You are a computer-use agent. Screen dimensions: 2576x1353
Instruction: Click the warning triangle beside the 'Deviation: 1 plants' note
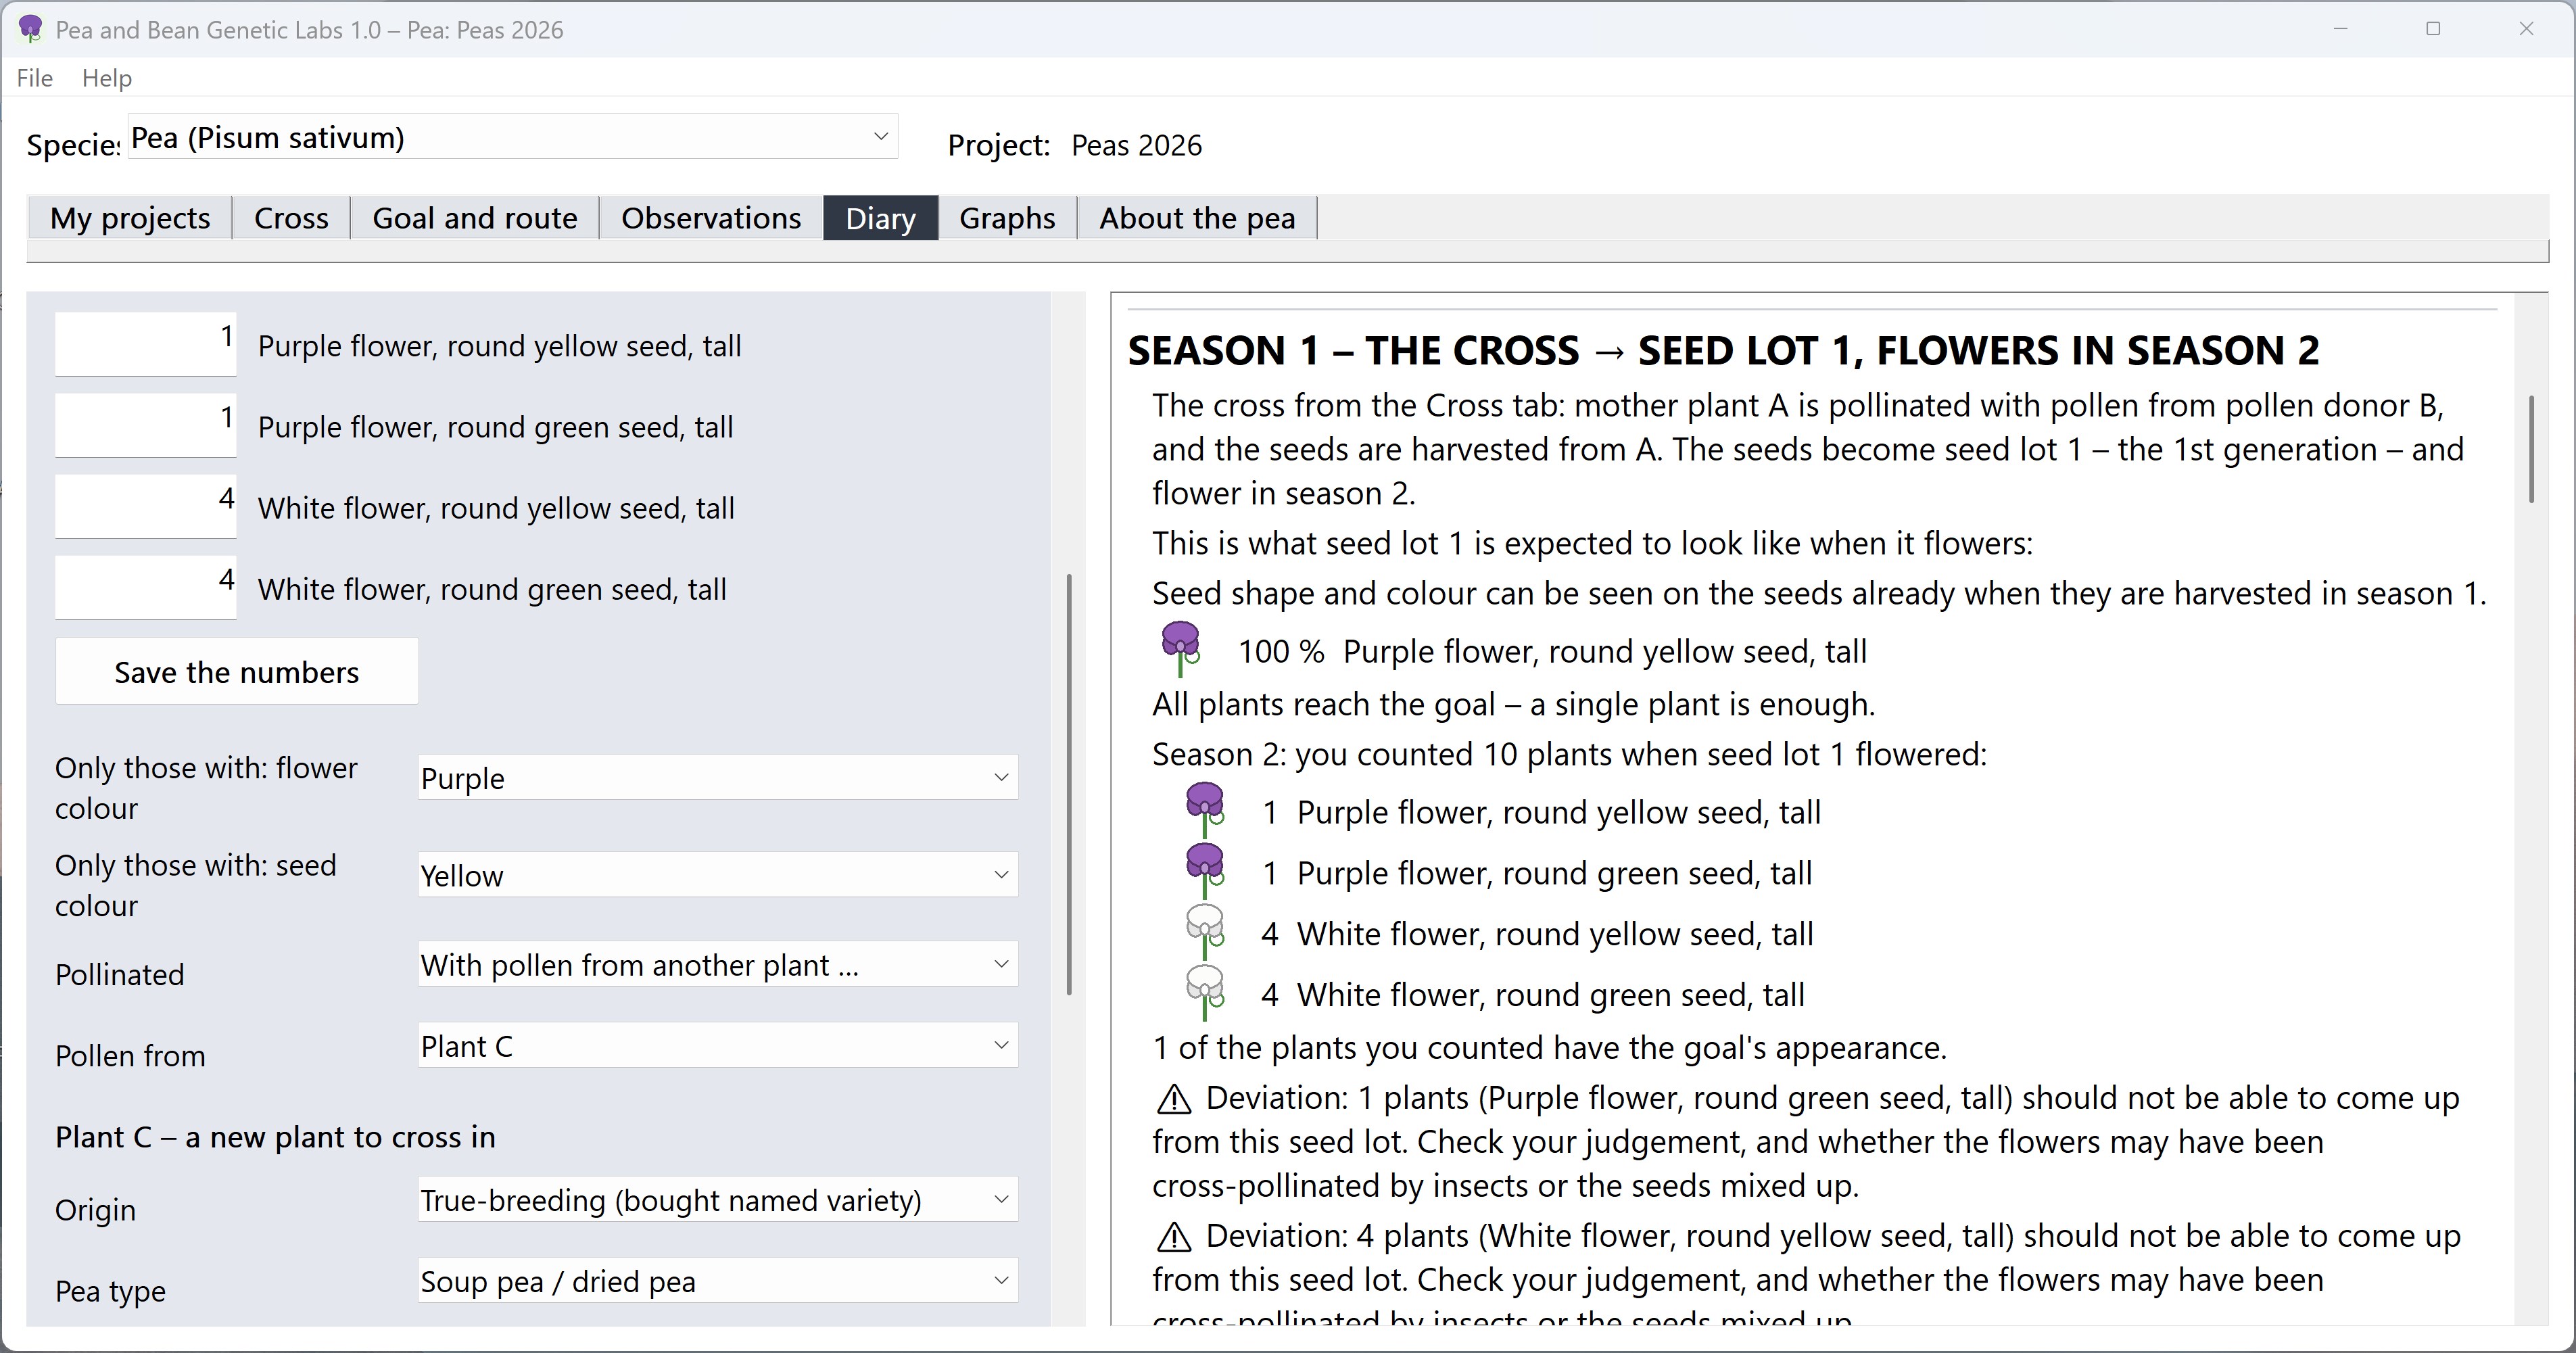(x=1174, y=1099)
